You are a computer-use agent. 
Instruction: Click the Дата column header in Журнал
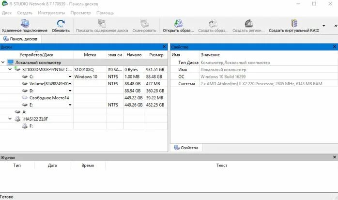pos(52,165)
